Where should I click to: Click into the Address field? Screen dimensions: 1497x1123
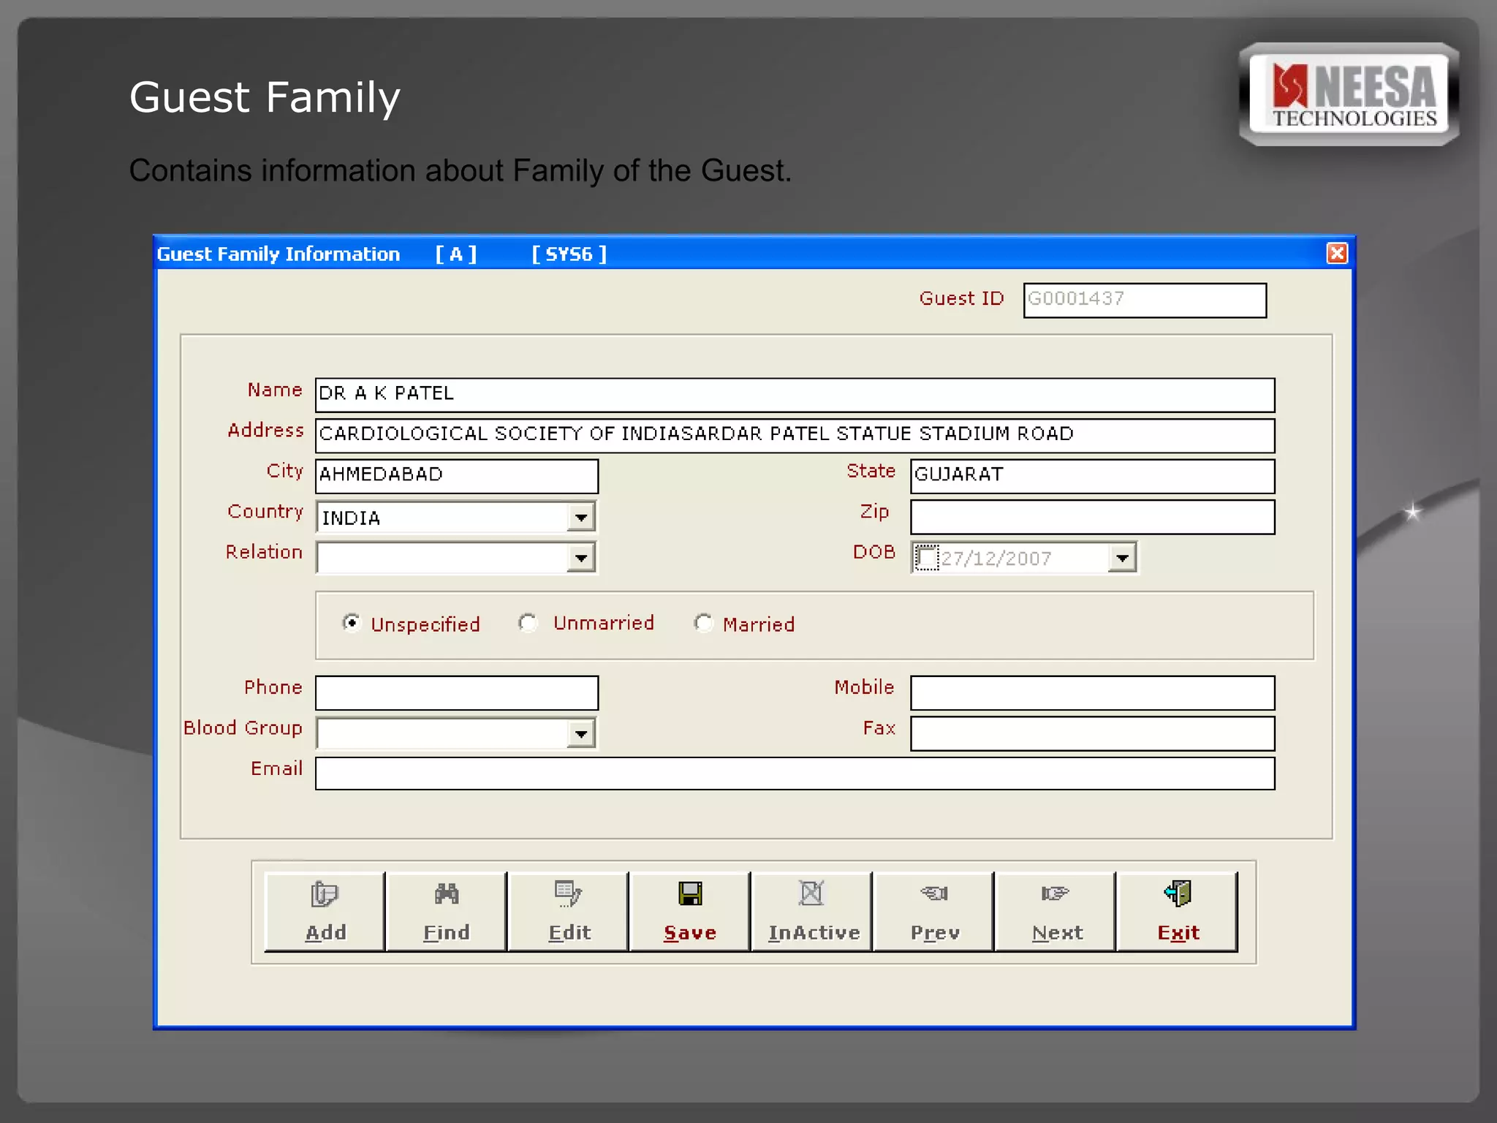(x=795, y=435)
